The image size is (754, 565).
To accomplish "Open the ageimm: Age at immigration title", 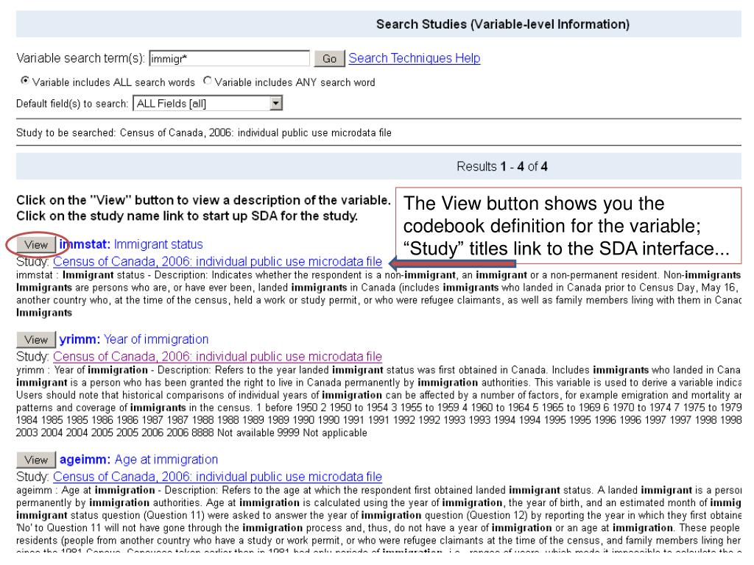I will [x=139, y=459].
